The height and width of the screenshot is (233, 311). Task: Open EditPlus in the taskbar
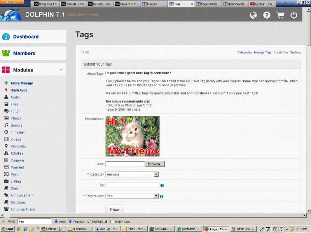tap(52, 229)
